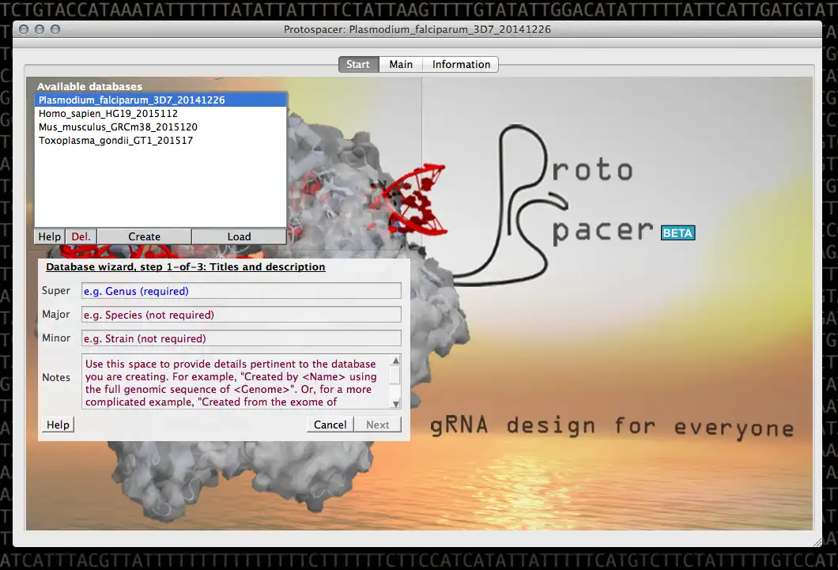
Task: Load the selected database
Action: 239,236
